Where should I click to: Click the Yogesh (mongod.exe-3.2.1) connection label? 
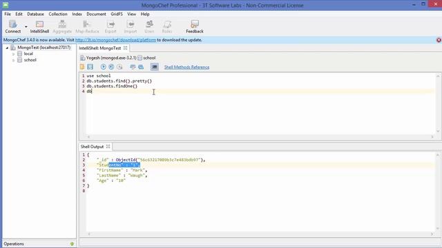click(111, 58)
